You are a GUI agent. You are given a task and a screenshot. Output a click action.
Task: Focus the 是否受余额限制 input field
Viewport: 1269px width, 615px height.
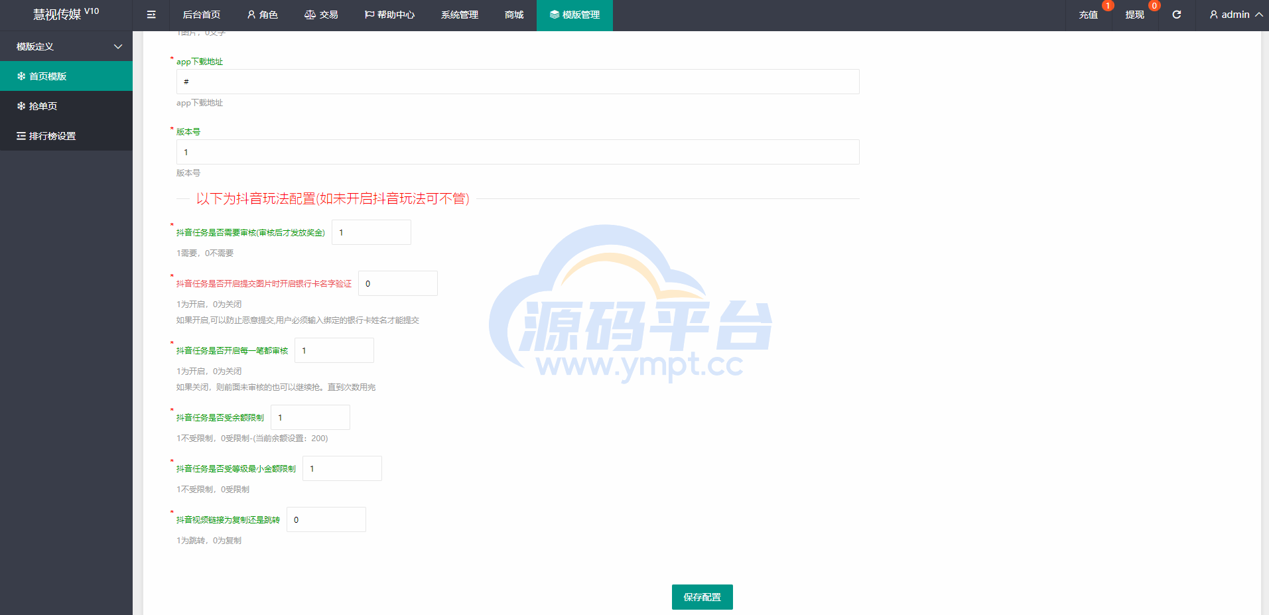tap(310, 417)
